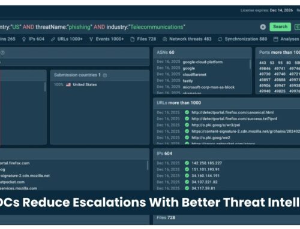The image size is (300, 229).
Task: Click inside the search query field
Action: pyautogui.click(x=128, y=27)
